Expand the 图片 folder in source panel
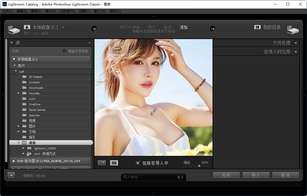The height and width of the screenshot is (196, 307). 18,126
